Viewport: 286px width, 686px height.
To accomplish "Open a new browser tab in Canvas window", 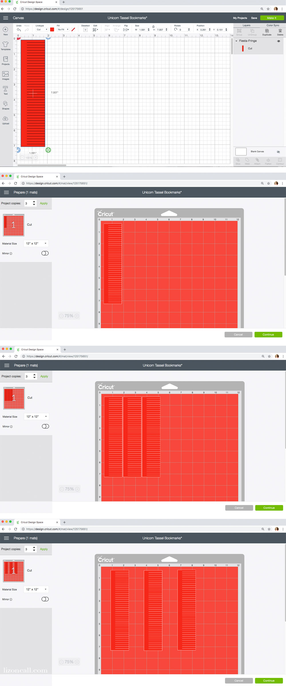I will [x=63, y=2].
